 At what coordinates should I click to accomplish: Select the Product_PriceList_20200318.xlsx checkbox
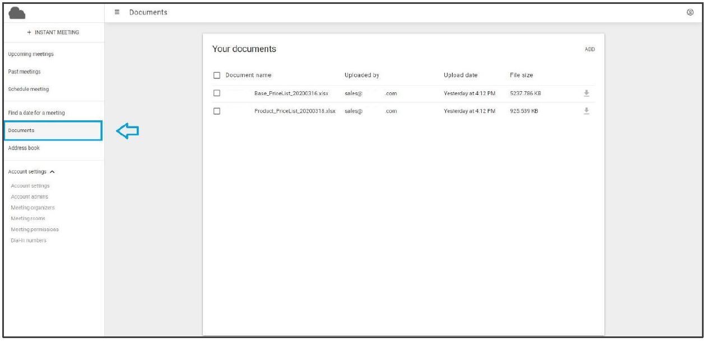217,111
